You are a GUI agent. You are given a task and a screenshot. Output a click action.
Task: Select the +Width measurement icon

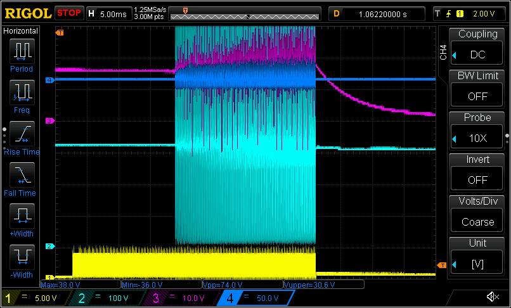pyautogui.click(x=22, y=217)
